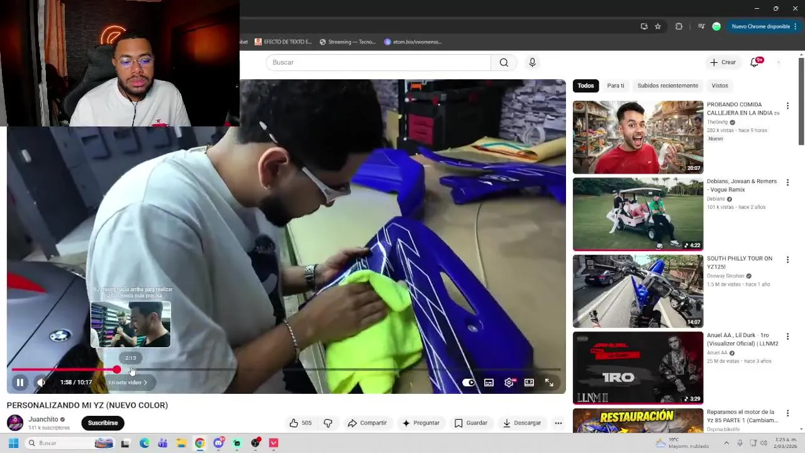Open 'Reparamos el motor de la Yz 85' title
The width and height of the screenshot is (805, 453).
coord(742,416)
